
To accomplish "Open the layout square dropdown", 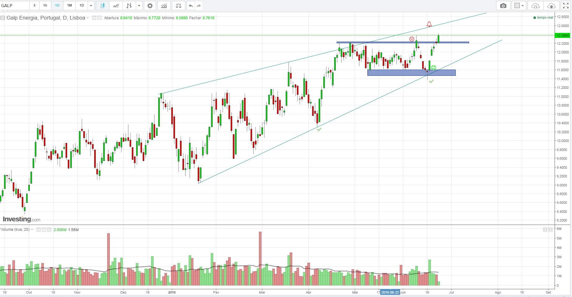I will (519, 6).
